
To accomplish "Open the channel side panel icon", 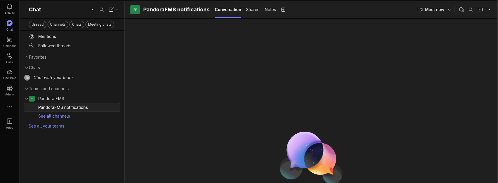I will (x=480, y=10).
